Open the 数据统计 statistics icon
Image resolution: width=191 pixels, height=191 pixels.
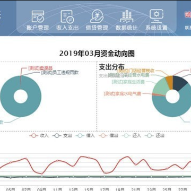coord(126,16)
